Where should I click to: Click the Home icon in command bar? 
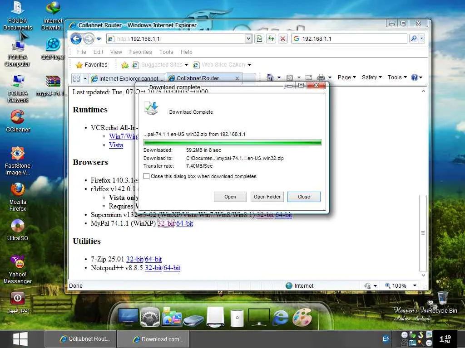coord(270,77)
